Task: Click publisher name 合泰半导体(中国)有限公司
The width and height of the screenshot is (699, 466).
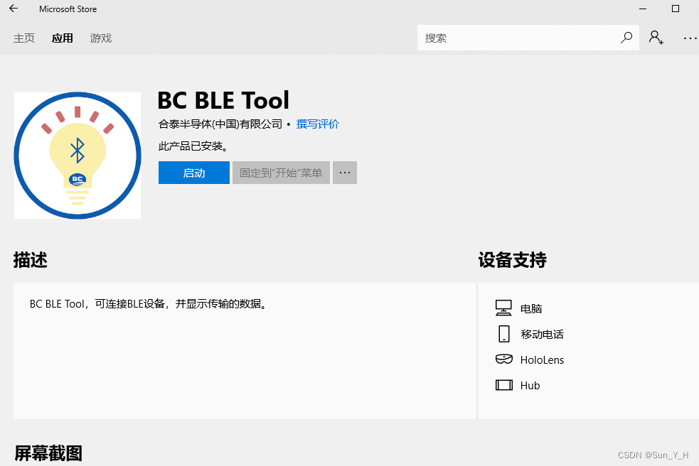Action: 220,124
